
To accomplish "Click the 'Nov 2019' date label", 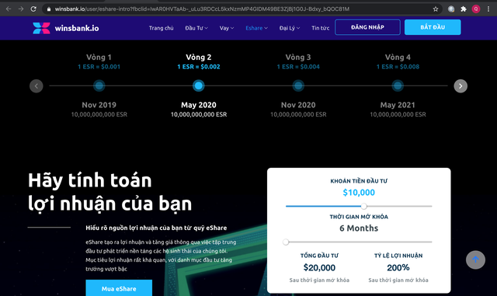I will pyautogui.click(x=99, y=105).
